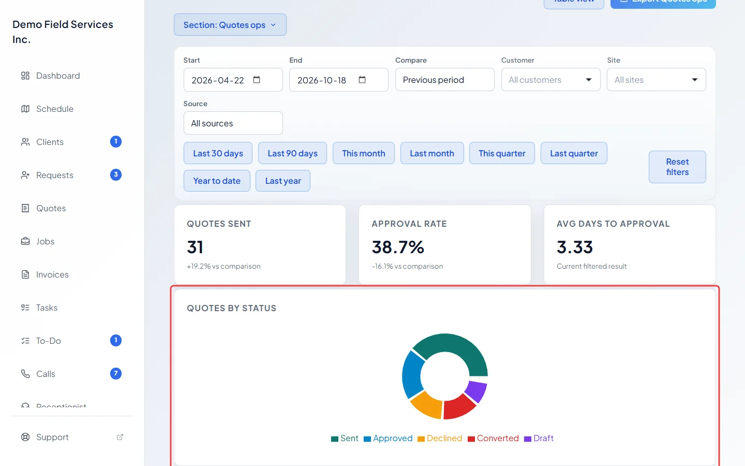Click the purple Draft donut segment
Image resolution: width=745 pixels, height=466 pixels.
[476, 391]
